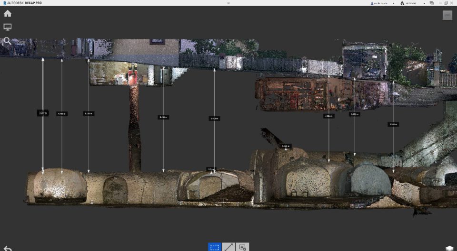The image size is (457, 251).
Task: Expand the Autodesk account dropdown arrow
Action: click(424, 3)
